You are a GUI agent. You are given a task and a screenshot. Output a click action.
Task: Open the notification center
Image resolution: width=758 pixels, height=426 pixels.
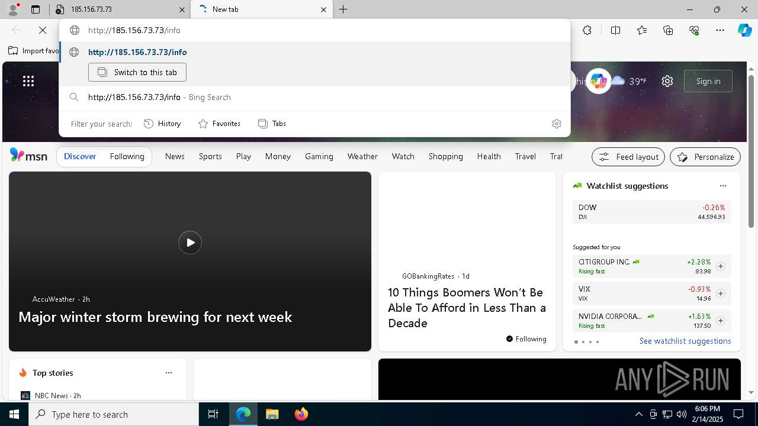738,414
